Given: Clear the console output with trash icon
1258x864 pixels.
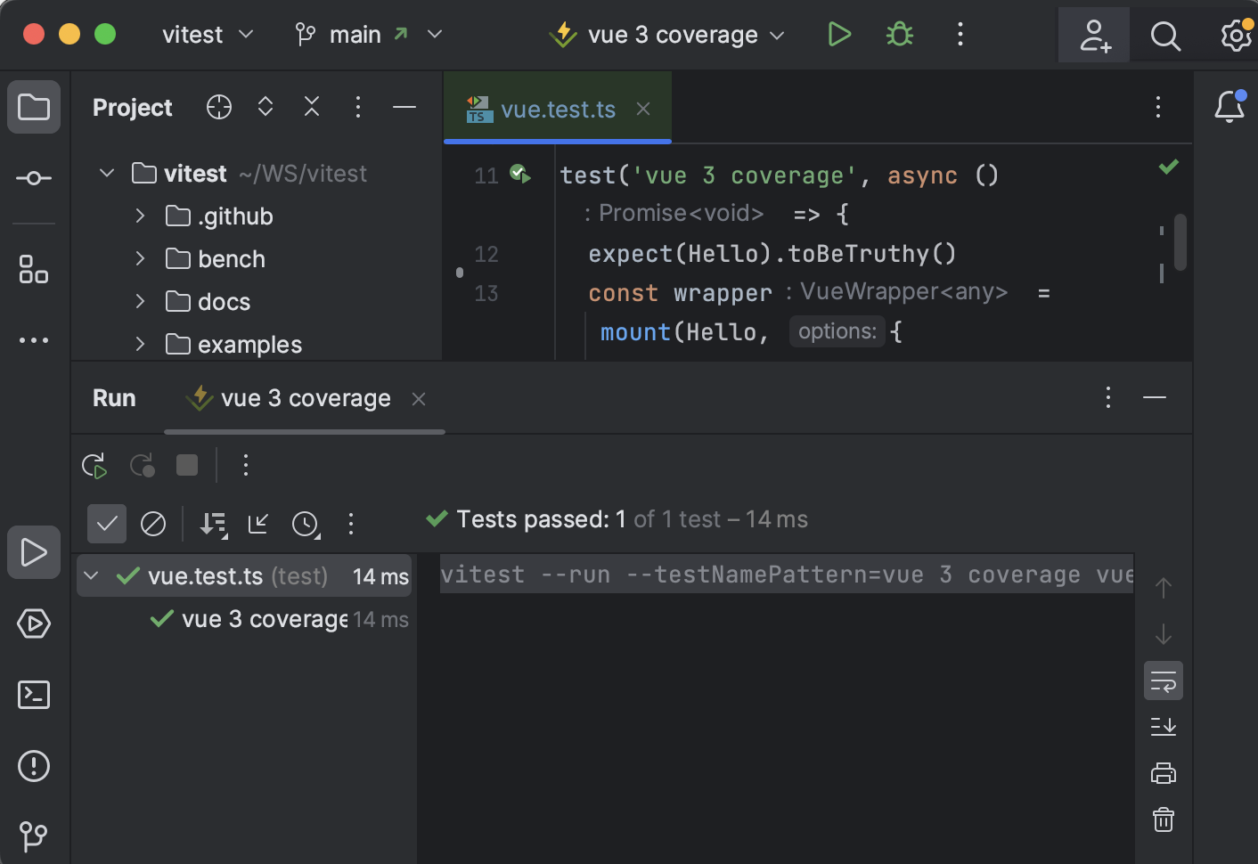Looking at the screenshot, I should [x=1163, y=819].
